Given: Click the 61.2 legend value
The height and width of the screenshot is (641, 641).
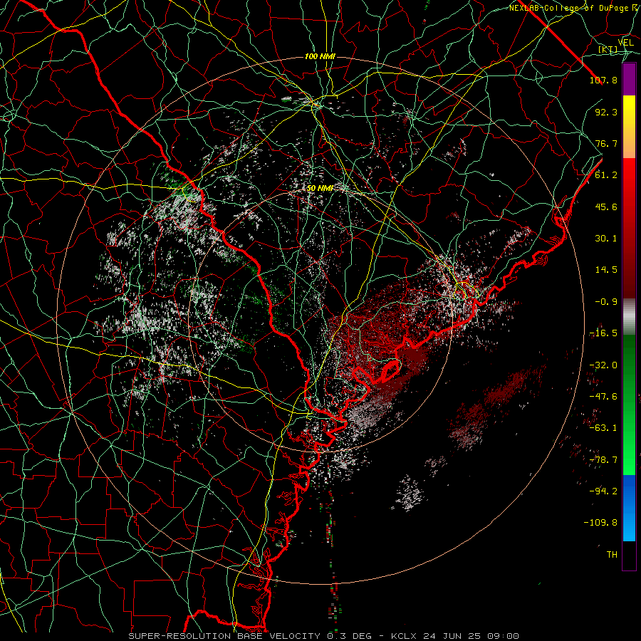Looking at the screenshot, I should (x=606, y=175).
